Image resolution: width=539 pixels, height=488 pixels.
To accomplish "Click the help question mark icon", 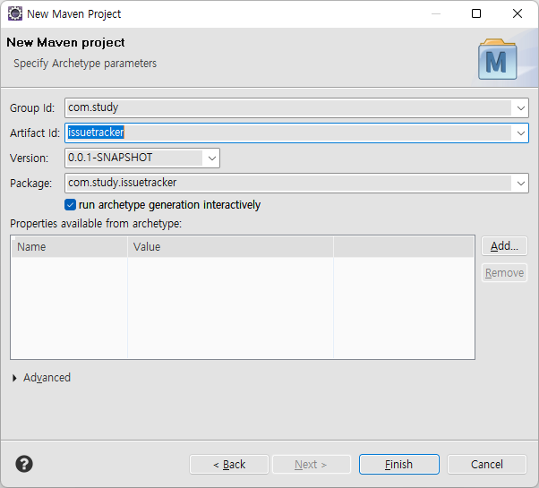I will tap(24, 464).
